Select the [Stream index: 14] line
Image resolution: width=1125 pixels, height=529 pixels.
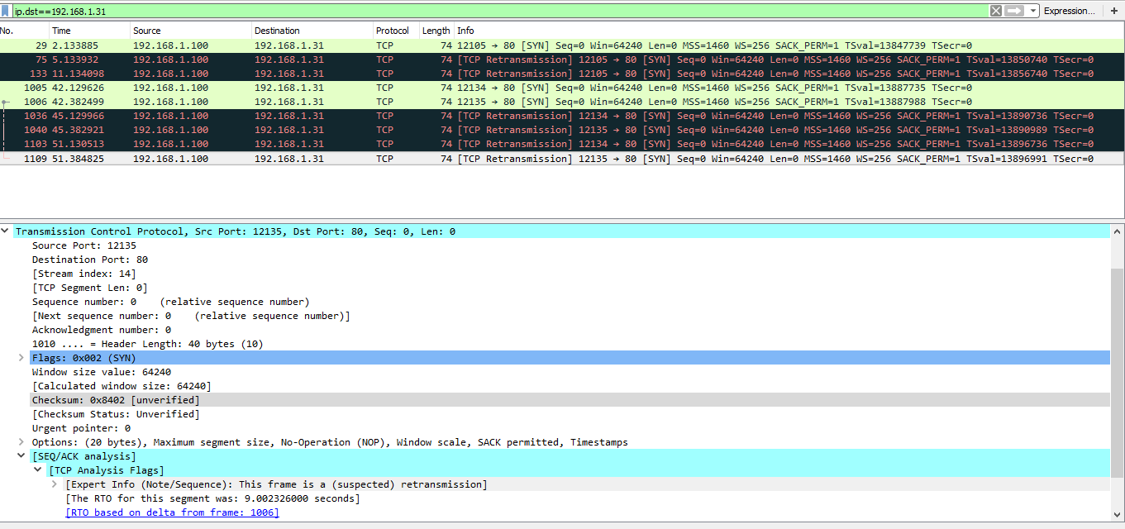click(x=84, y=274)
